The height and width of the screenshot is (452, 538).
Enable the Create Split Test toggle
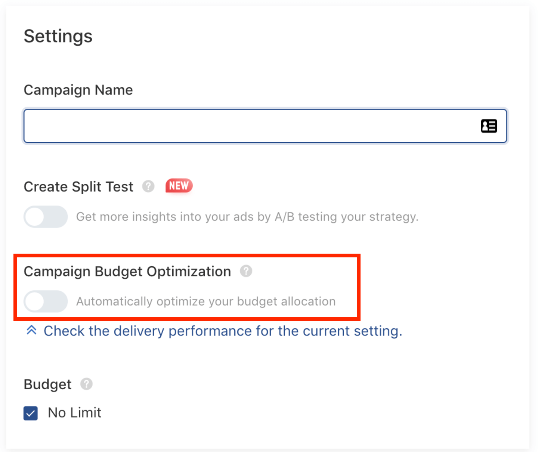tap(46, 217)
